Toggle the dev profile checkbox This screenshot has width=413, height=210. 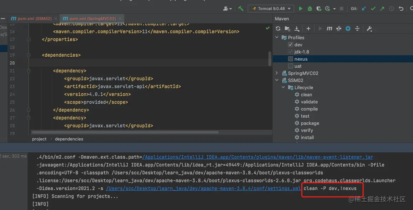(x=290, y=45)
